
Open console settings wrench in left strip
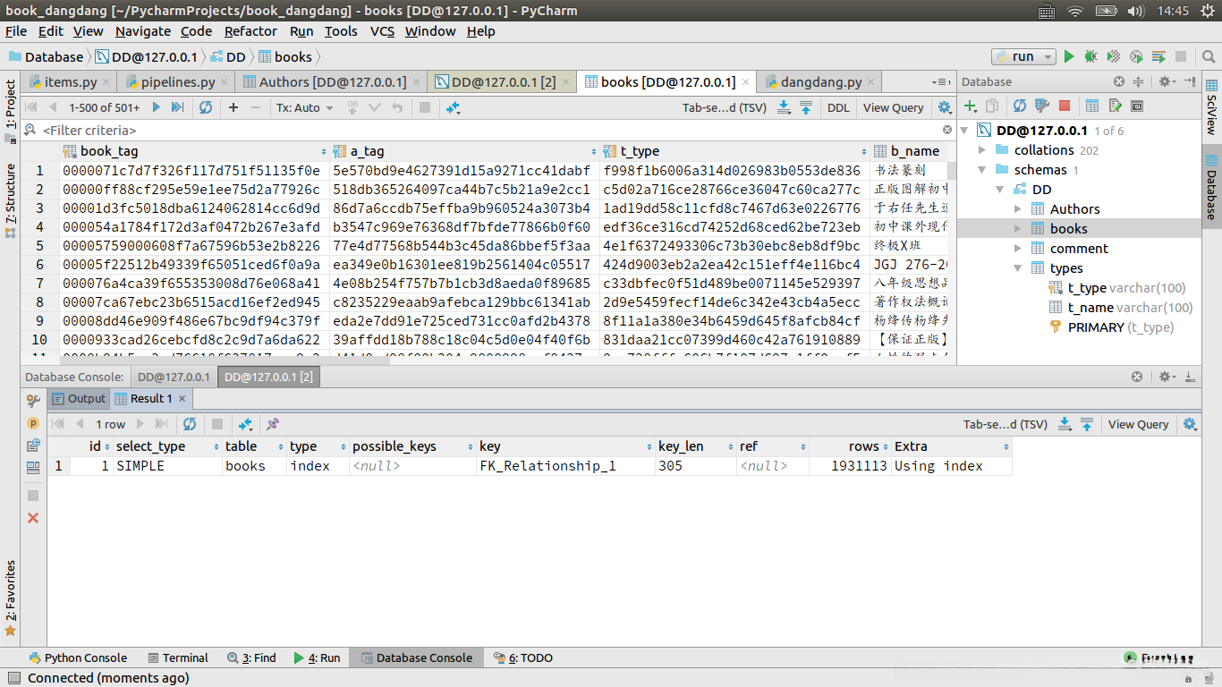tap(33, 401)
